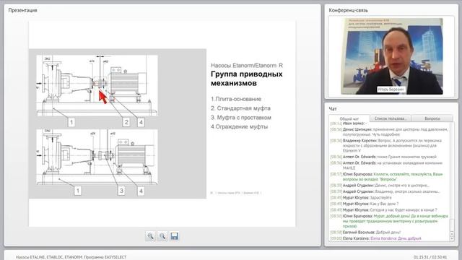Click the Презентация panel title
The height and width of the screenshot is (260, 462).
click(x=22, y=10)
